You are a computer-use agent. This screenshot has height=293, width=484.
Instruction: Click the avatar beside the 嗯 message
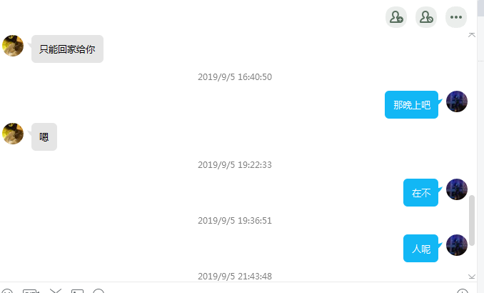point(13,134)
